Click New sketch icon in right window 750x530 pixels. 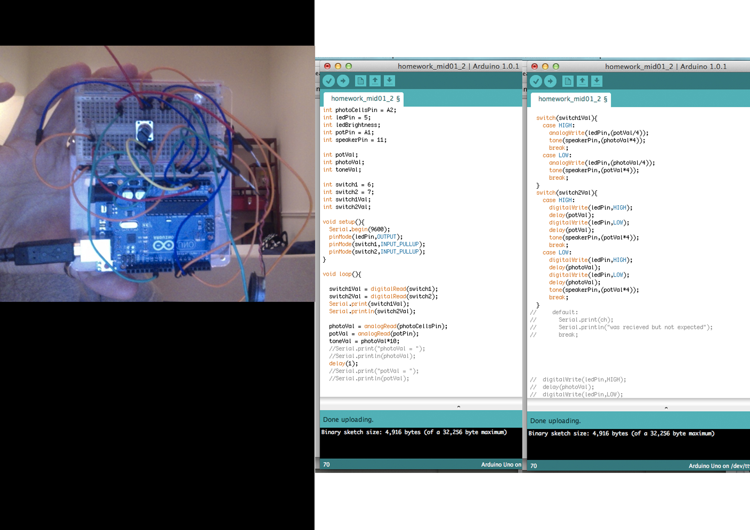568,81
